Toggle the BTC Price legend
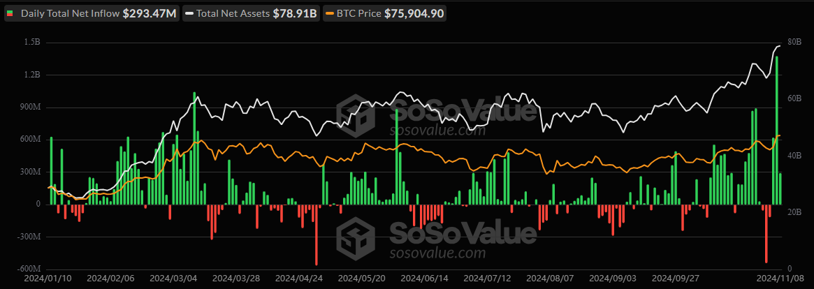 (384, 13)
